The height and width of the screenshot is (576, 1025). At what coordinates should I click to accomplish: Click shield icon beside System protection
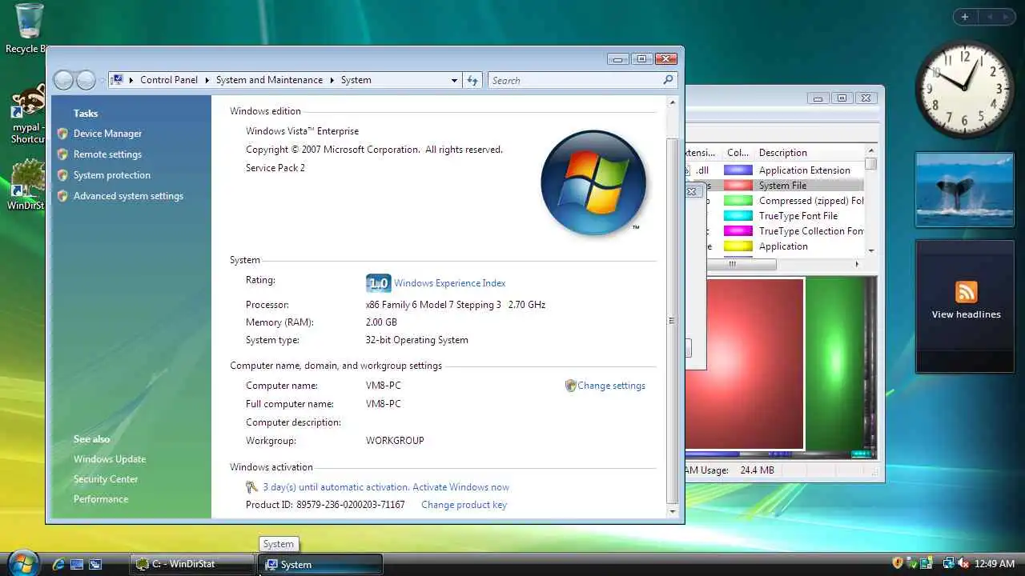62,175
